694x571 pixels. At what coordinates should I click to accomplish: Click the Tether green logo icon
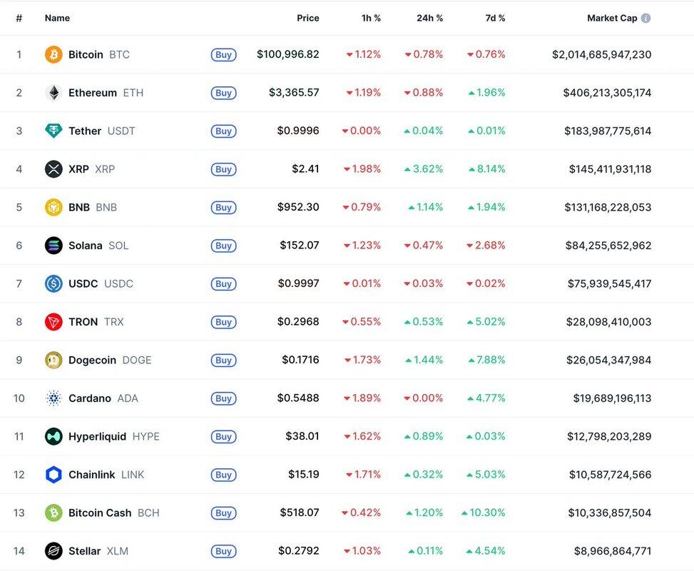pyautogui.click(x=53, y=131)
